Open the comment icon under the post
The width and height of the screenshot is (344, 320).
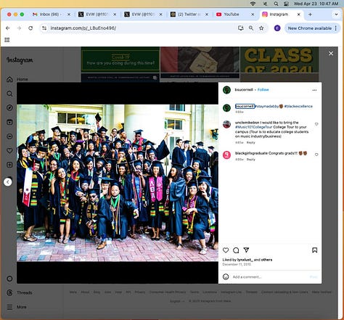pos(236,250)
